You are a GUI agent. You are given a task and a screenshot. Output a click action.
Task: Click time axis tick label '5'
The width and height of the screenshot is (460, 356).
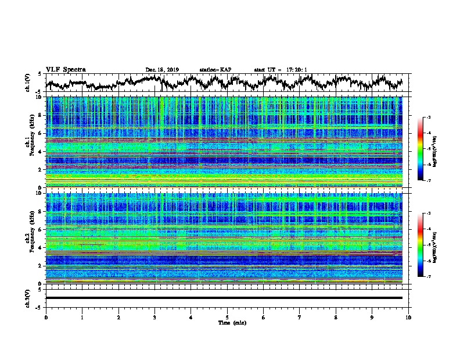pos(227,318)
